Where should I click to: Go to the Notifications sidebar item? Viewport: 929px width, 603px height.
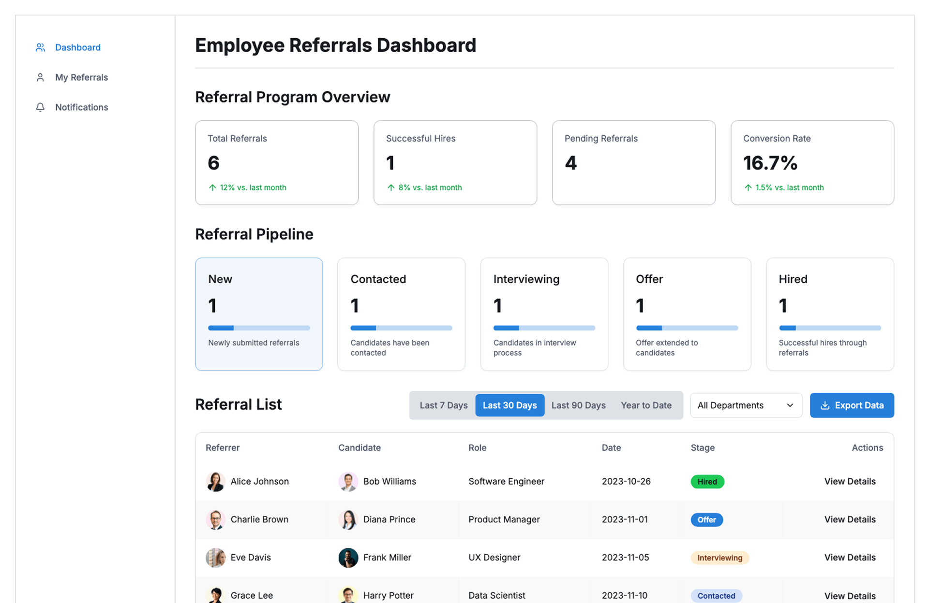[x=81, y=107]
